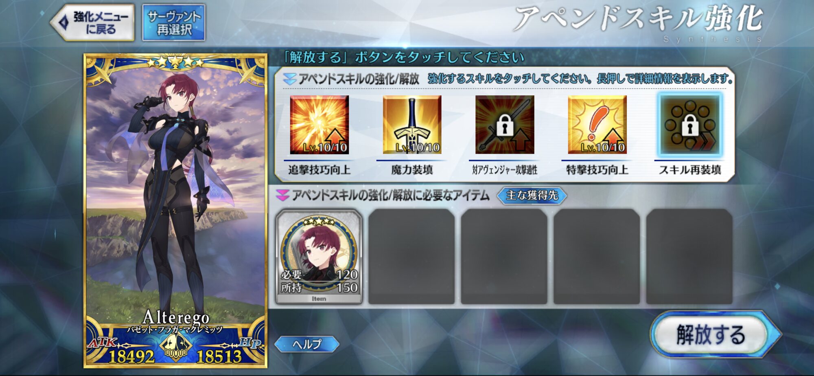Open 主な獲得先 acquisition sources
Image resolution: width=814 pixels, height=376 pixels.
532,196
